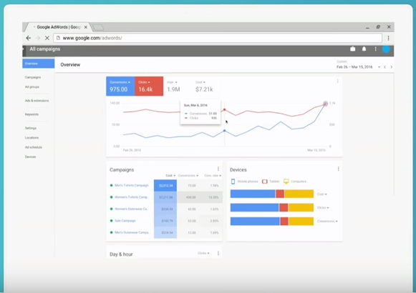The width and height of the screenshot is (416, 293).
Task: Open Men's Outerwear Campaign link
Action: (132, 232)
